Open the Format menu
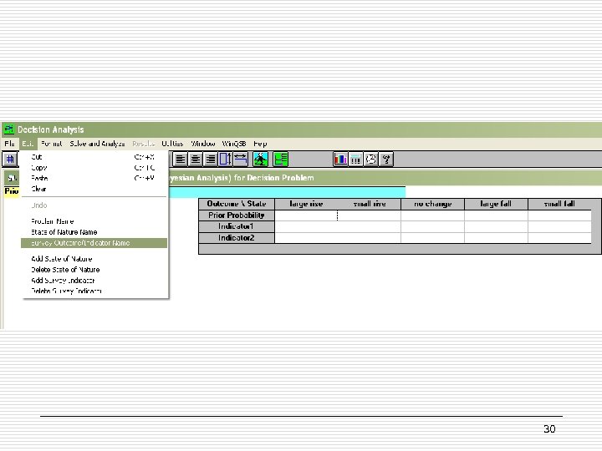The width and height of the screenshot is (602, 451). [x=52, y=144]
